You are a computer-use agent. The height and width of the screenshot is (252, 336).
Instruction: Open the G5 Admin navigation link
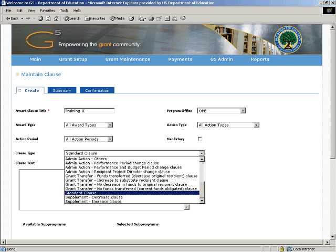(222, 59)
